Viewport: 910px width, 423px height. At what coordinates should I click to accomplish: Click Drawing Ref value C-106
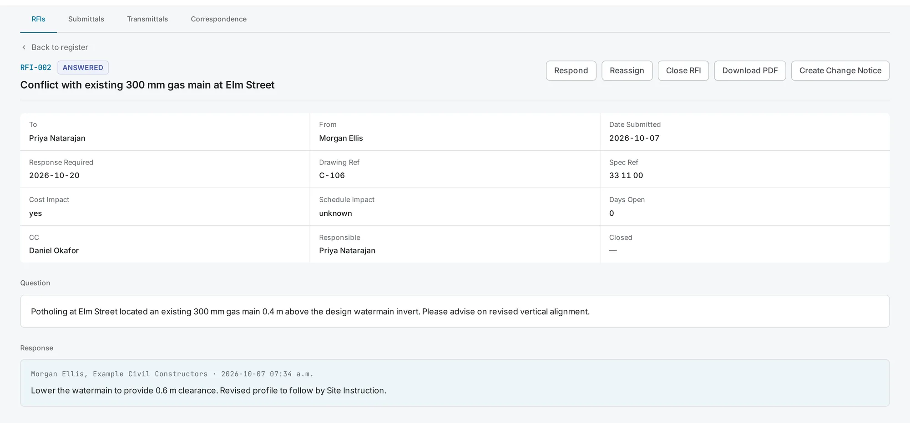click(332, 175)
